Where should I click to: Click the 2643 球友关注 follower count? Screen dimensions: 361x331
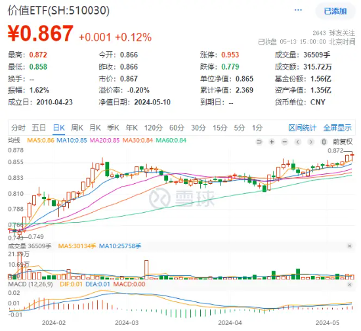point(334,33)
